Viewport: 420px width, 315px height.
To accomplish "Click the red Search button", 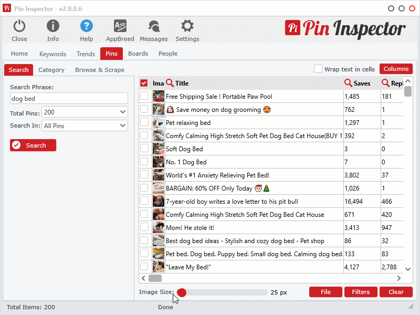I will [x=33, y=145].
